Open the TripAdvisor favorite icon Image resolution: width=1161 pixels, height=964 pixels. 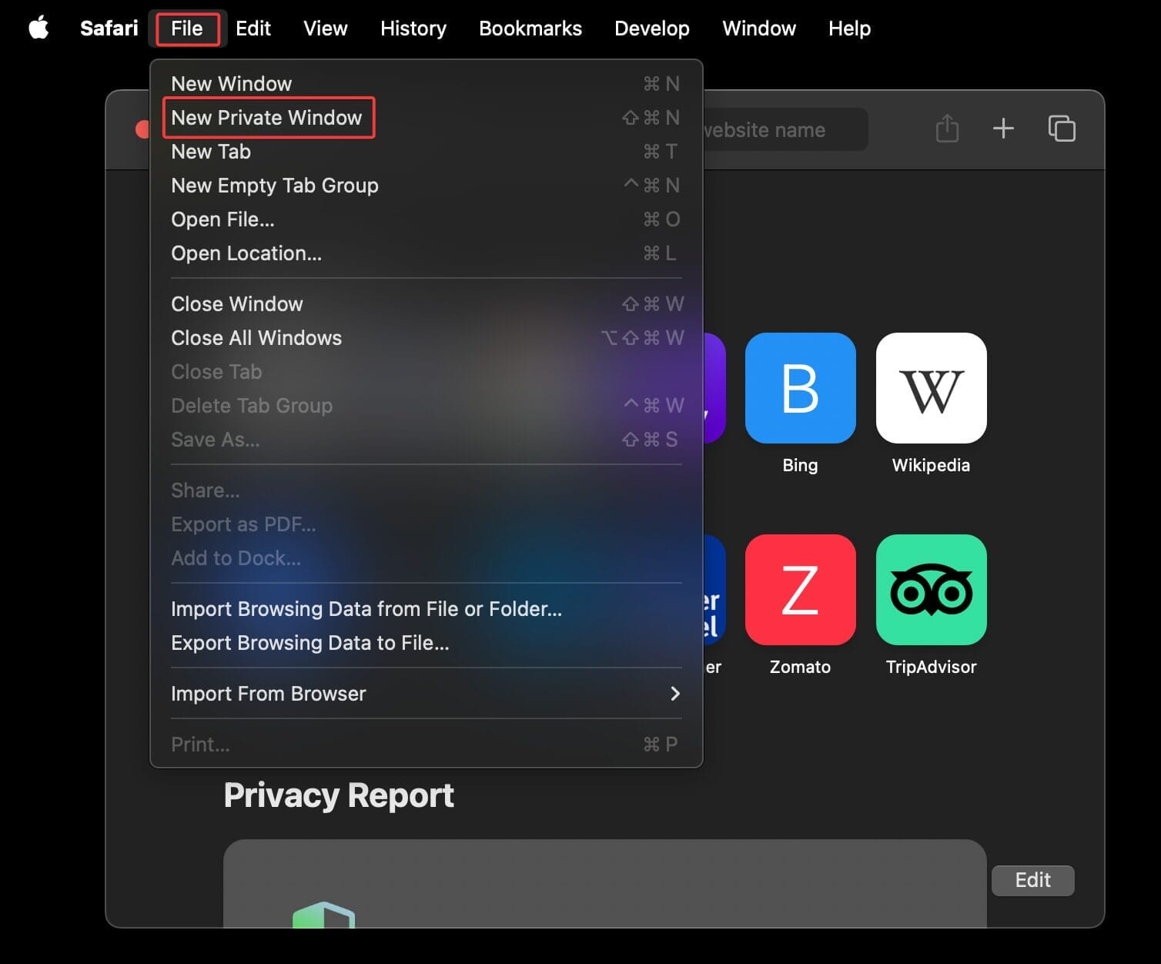coord(931,590)
